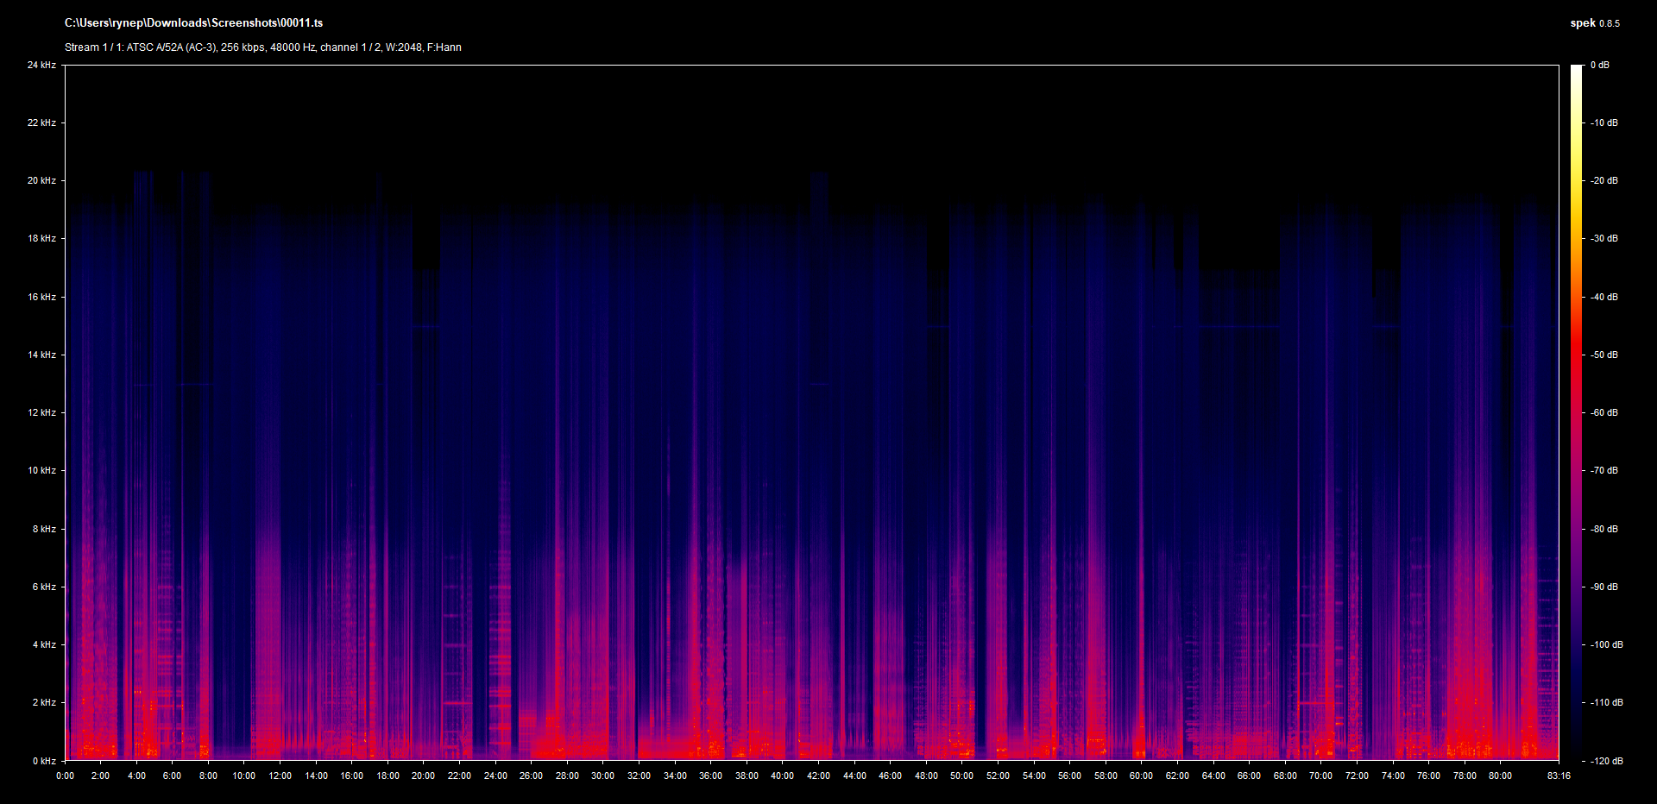
Task: Select the 12 kHz frequency axis label
Action: point(41,413)
